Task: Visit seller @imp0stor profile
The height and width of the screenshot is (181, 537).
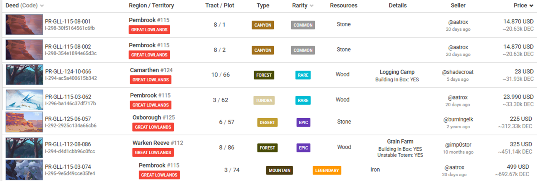Action: pyautogui.click(x=458, y=145)
